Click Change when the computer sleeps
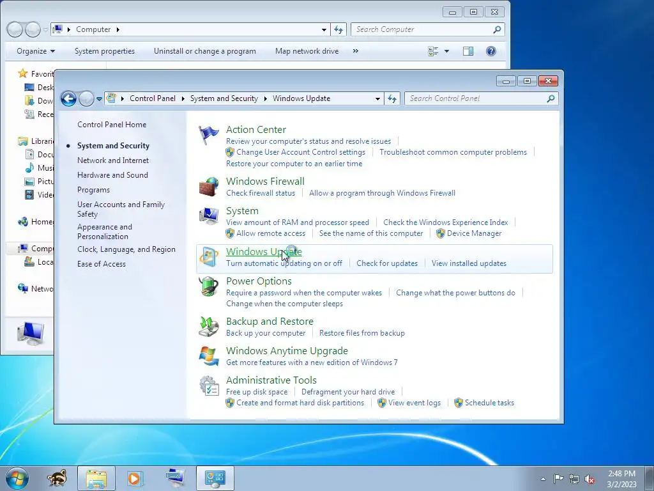 pyautogui.click(x=284, y=304)
